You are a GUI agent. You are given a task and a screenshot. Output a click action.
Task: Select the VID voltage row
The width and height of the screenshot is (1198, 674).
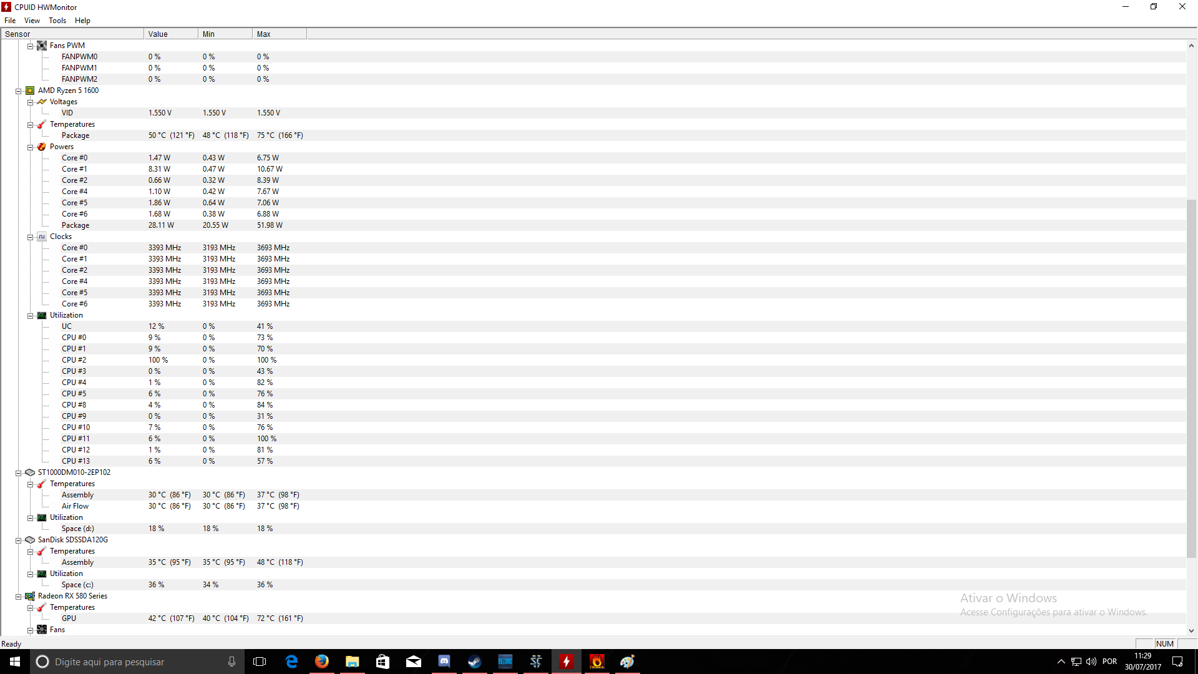[593, 113]
